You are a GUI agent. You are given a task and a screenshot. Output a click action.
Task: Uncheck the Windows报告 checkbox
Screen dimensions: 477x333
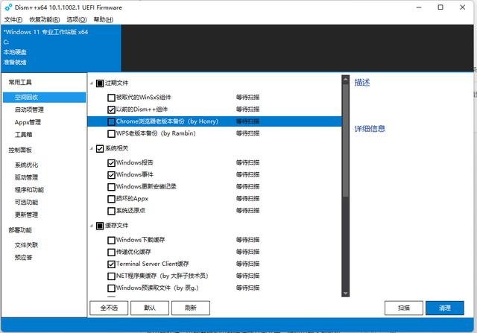[111, 162]
